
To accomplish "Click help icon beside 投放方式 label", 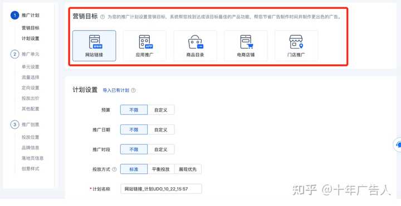I will (114, 169).
